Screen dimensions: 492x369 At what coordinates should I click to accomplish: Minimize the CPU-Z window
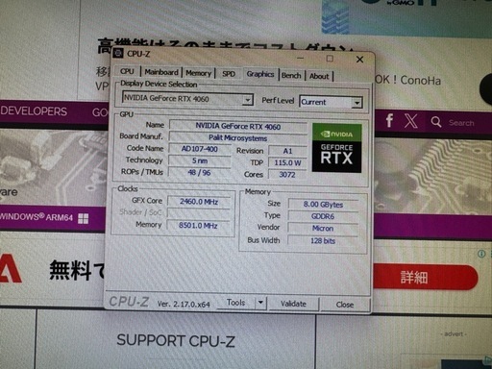[x=300, y=58]
